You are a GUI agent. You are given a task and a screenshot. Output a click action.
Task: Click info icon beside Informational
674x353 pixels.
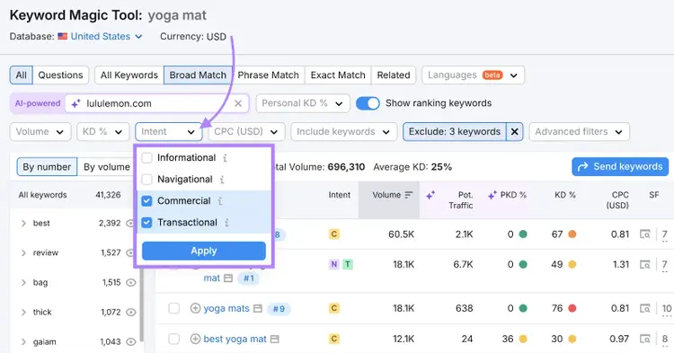(x=225, y=158)
